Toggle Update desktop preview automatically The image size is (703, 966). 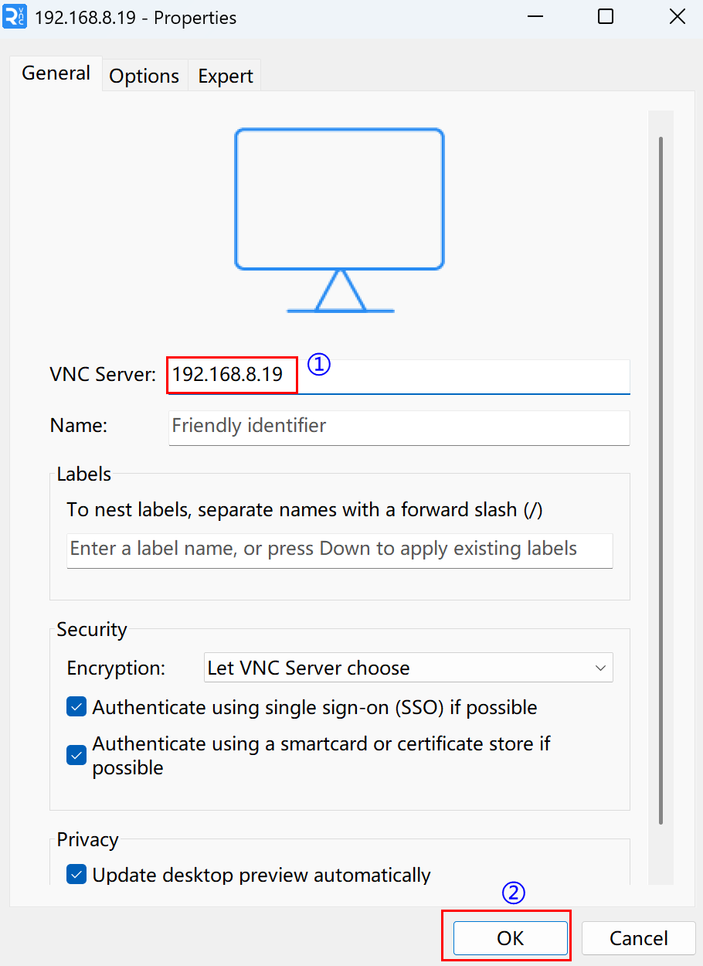tap(76, 874)
